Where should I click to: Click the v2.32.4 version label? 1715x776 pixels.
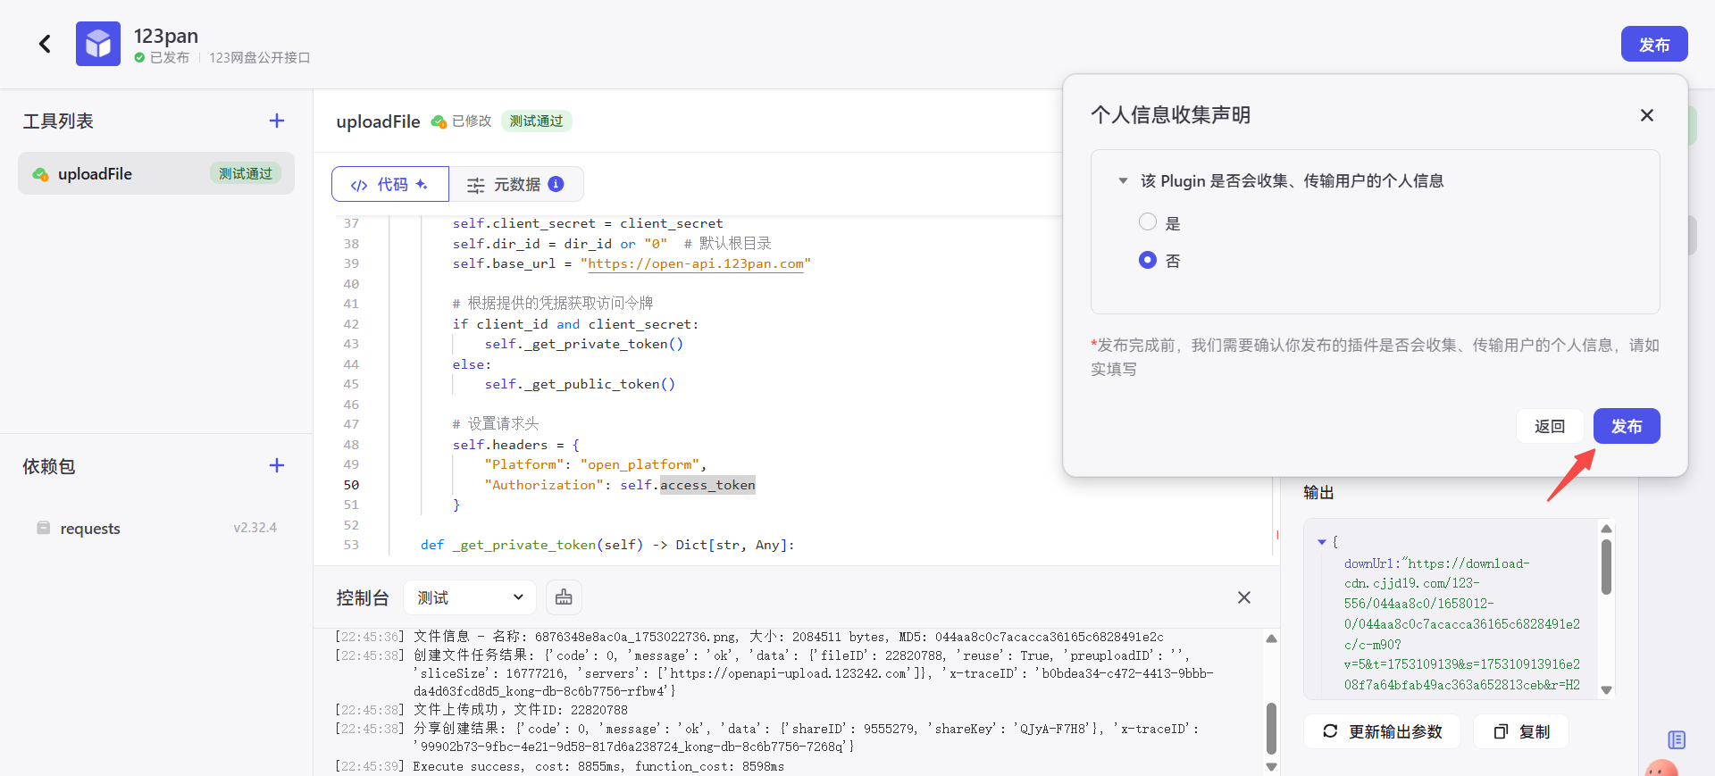(255, 528)
